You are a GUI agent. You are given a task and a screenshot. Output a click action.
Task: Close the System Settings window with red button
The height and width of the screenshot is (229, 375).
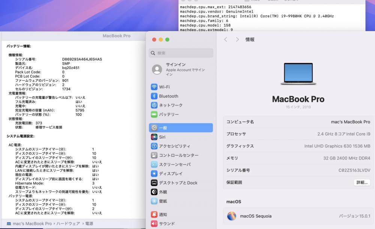point(154,40)
